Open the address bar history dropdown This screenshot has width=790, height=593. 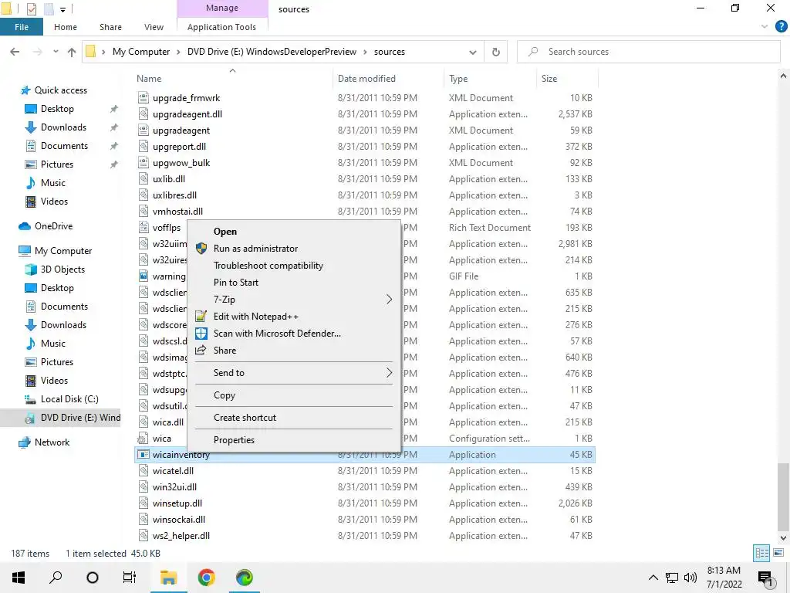[x=473, y=52]
